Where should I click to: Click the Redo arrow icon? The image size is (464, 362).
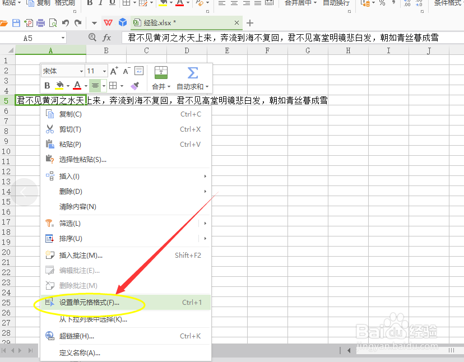pyautogui.click(x=78, y=23)
